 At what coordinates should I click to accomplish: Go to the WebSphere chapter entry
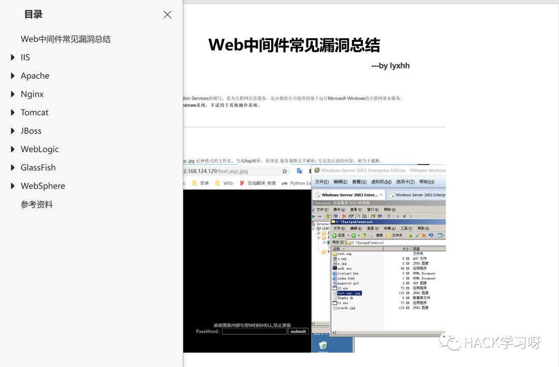[43, 186]
